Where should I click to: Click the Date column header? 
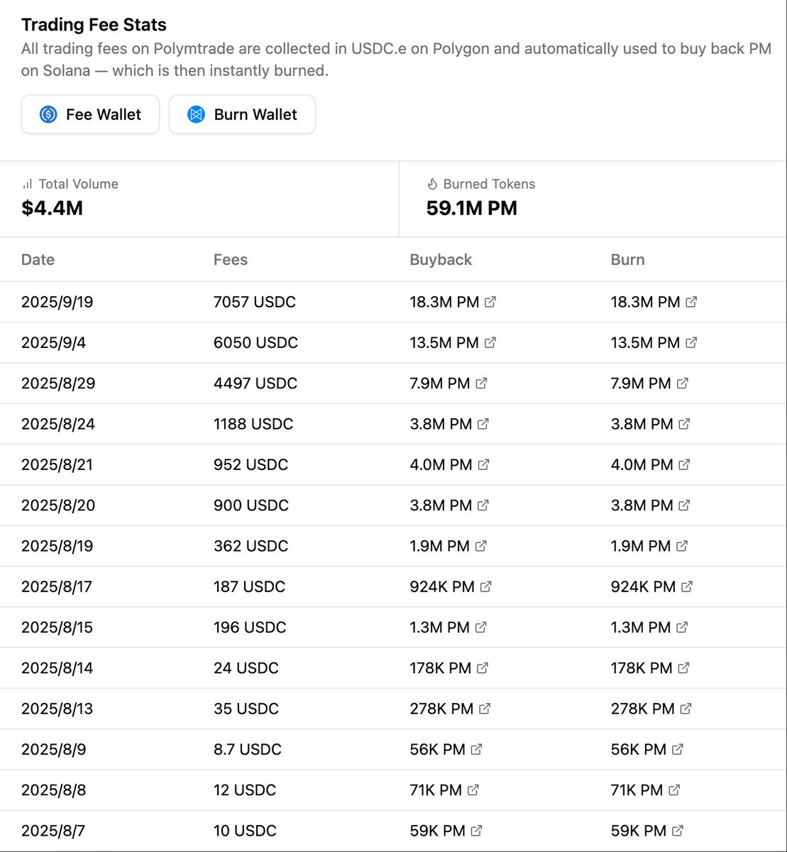pyautogui.click(x=38, y=259)
